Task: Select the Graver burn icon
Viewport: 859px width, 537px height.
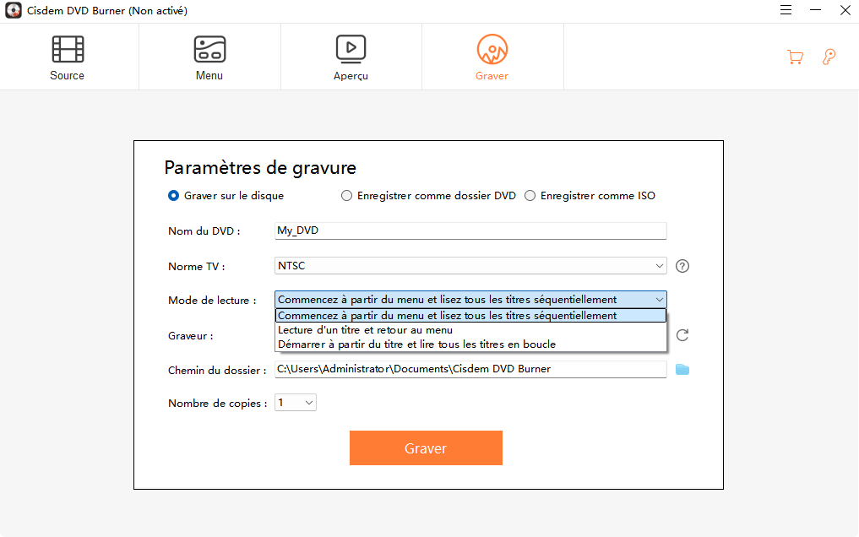Action: [492, 56]
